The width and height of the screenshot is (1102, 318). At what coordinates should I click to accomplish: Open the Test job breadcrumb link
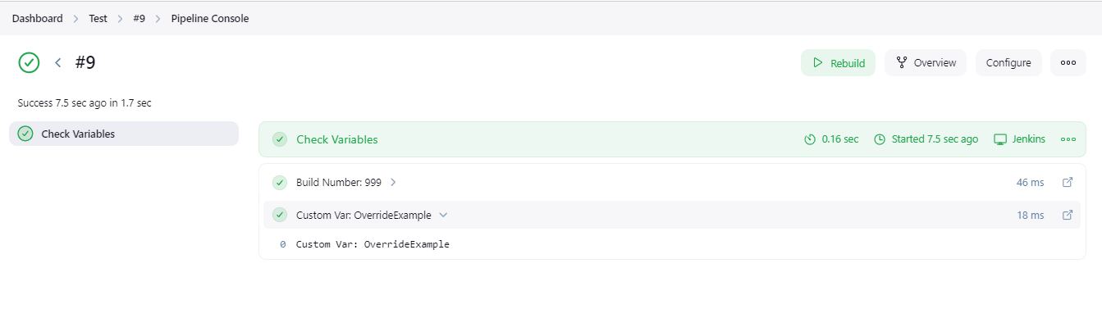click(x=98, y=18)
